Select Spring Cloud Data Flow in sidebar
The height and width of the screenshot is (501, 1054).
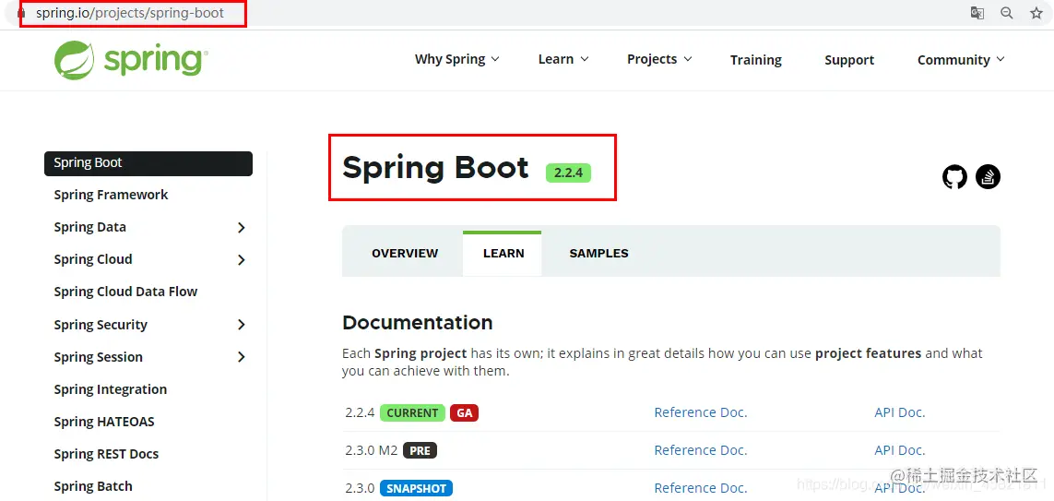click(x=125, y=292)
